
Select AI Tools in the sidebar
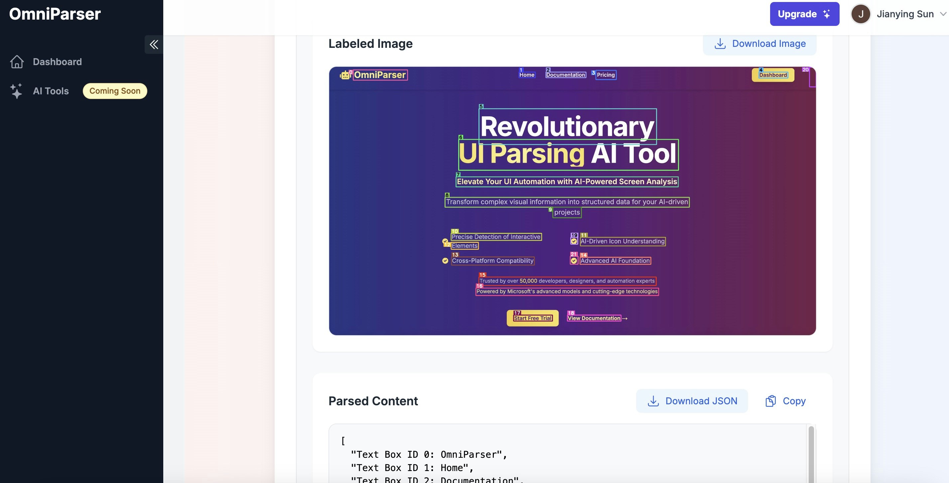(x=51, y=91)
